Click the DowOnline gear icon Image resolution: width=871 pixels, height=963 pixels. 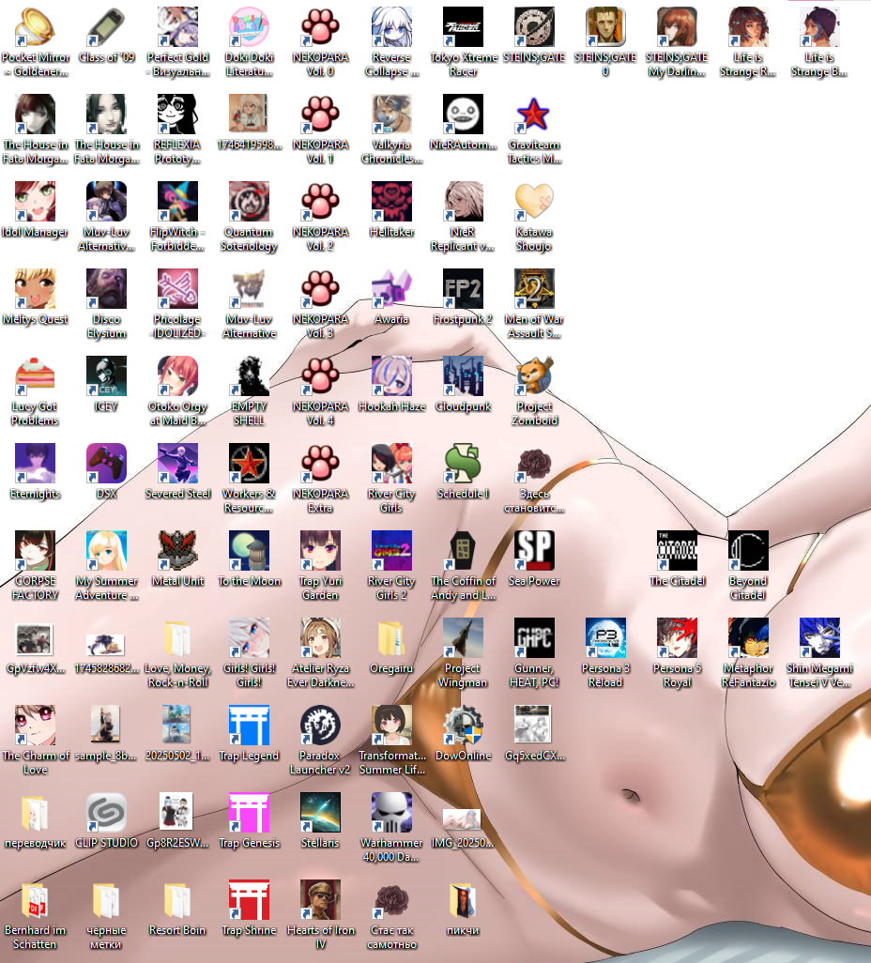[x=463, y=726]
